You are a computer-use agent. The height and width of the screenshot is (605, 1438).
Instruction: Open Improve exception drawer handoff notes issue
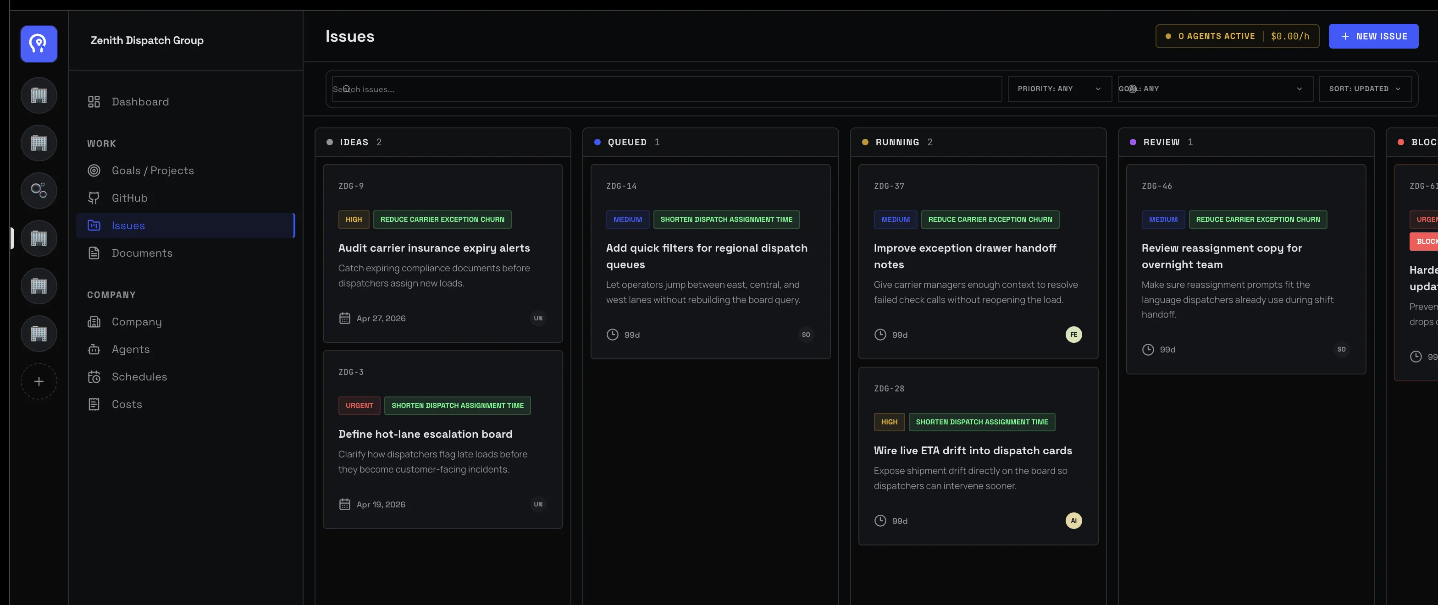click(965, 256)
